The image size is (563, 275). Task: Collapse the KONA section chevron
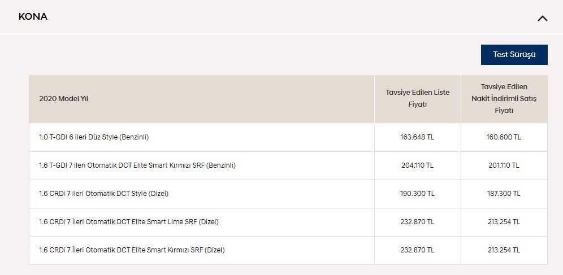[542, 19]
